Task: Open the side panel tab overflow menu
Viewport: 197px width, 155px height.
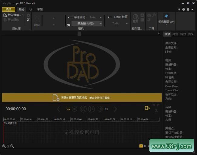Action: [192, 34]
